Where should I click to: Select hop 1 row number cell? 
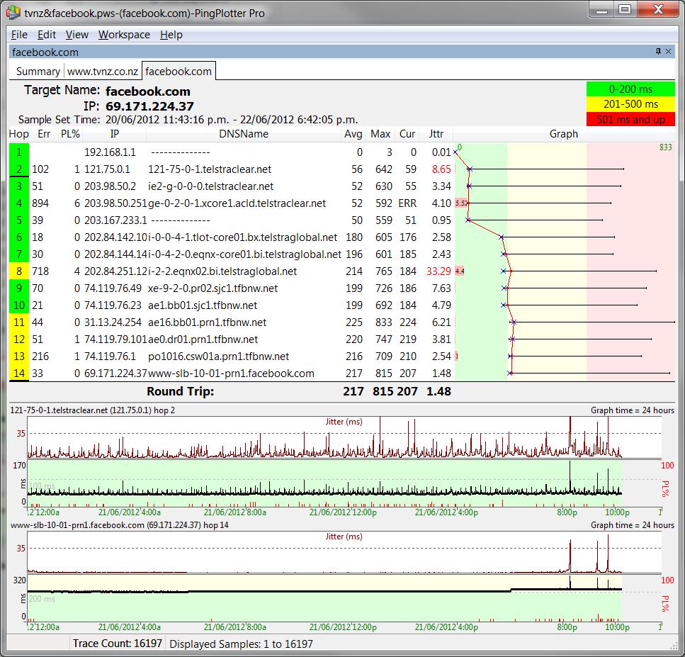coord(19,152)
